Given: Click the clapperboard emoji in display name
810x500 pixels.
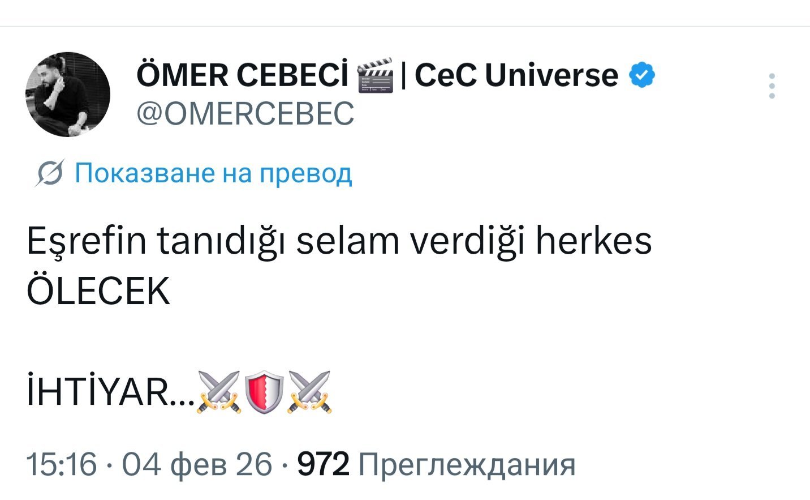Looking at the screenshot, I should pyautogui.click(x=375, y=75).
